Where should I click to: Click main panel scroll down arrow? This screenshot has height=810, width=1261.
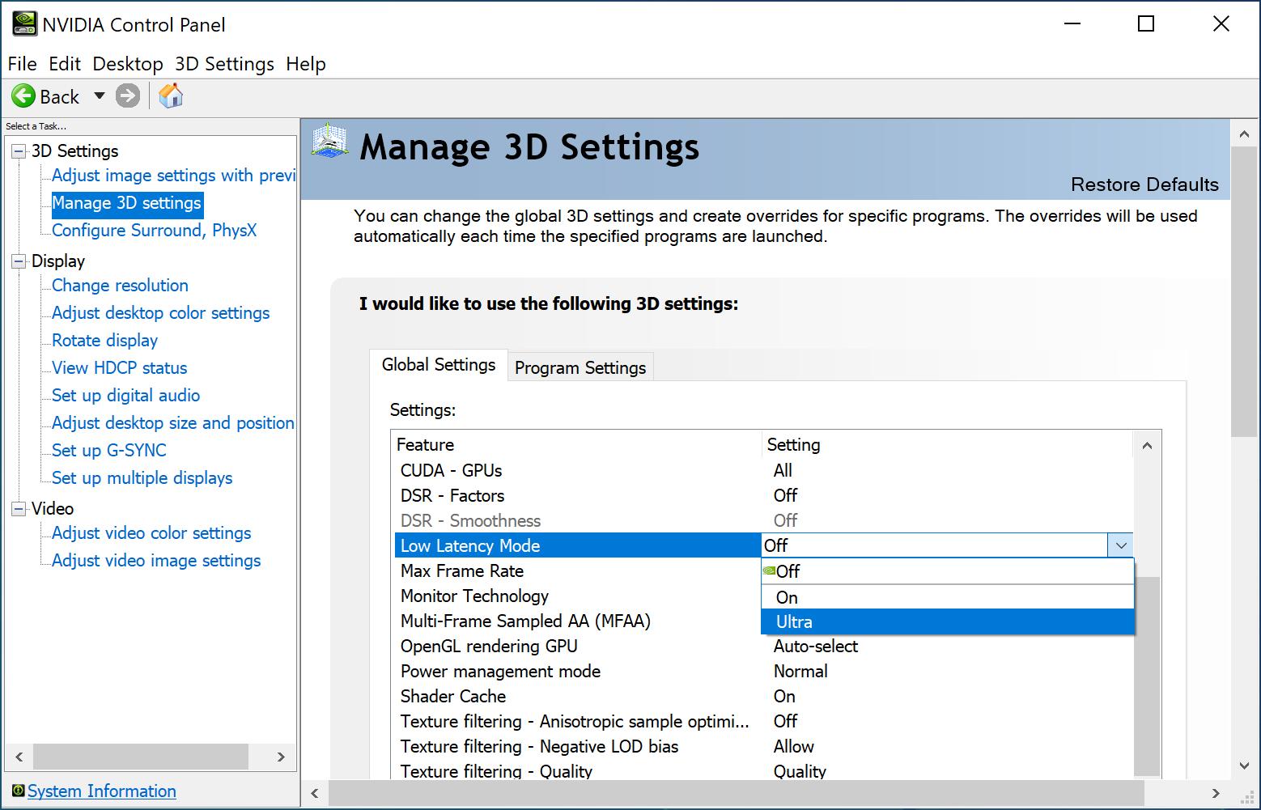tap(1245, 765)
